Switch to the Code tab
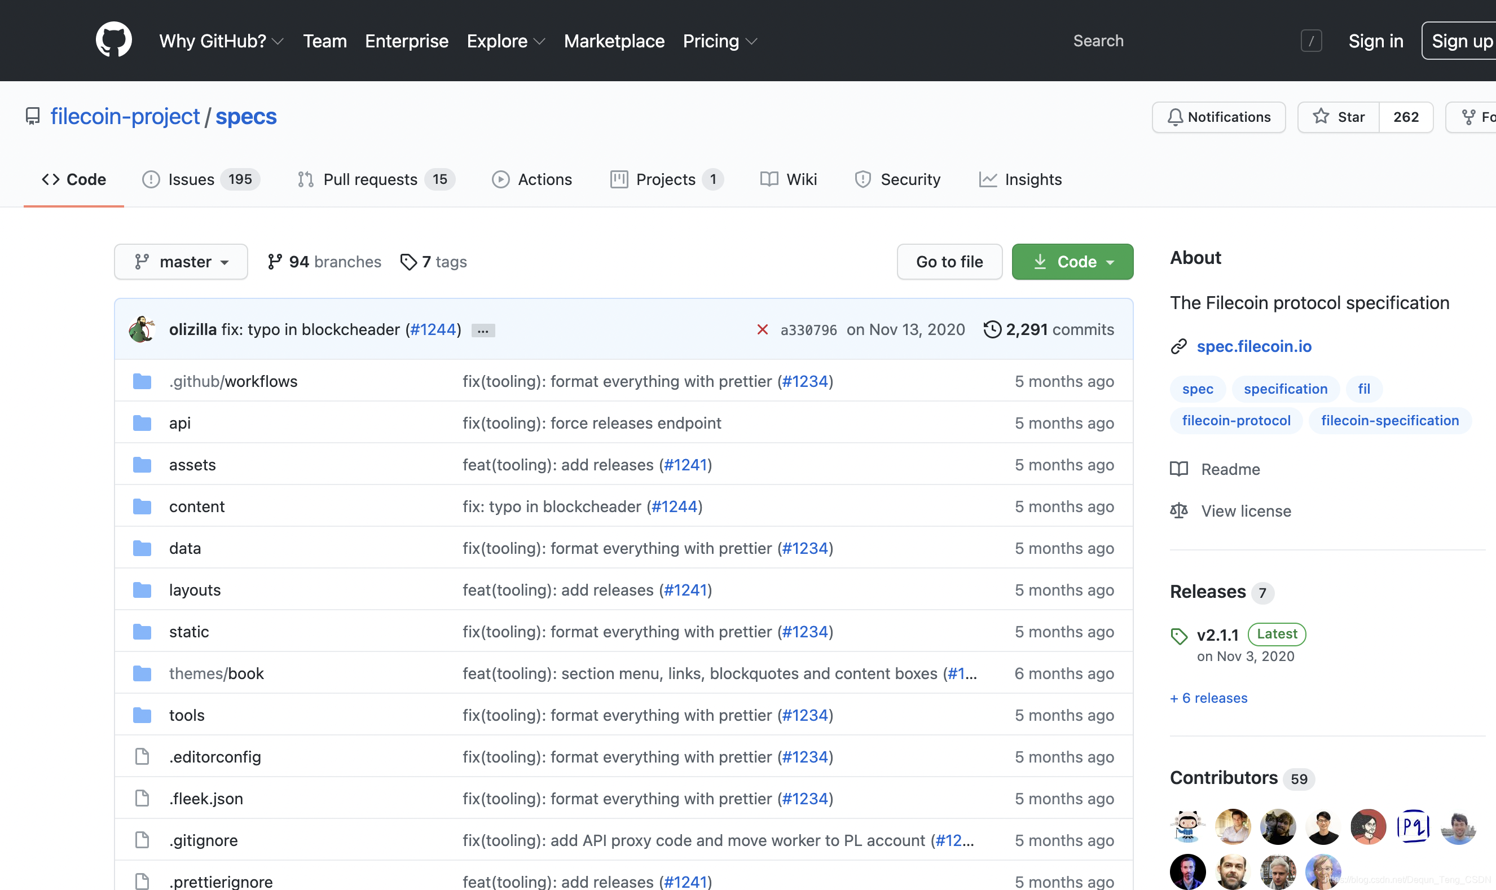Viewport: 1496px width, 890px height. coord(74,179)
